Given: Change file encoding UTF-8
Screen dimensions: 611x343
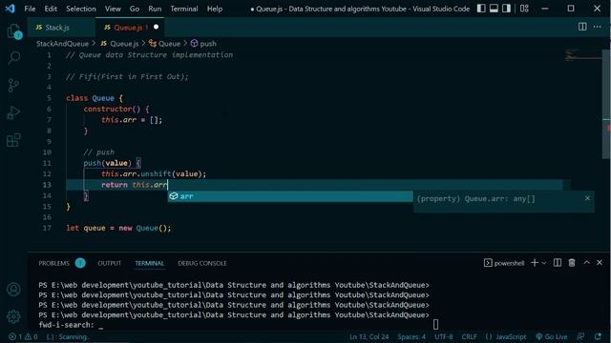Looking at the screenshot, I should [443, 336].
